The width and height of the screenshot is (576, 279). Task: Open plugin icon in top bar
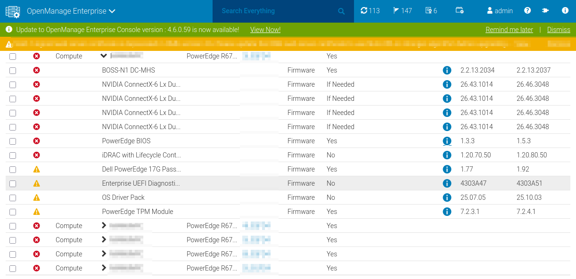(546, 10)
